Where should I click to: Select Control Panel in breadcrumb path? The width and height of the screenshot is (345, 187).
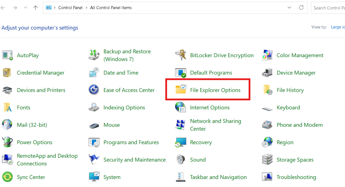tap(70, 8)
